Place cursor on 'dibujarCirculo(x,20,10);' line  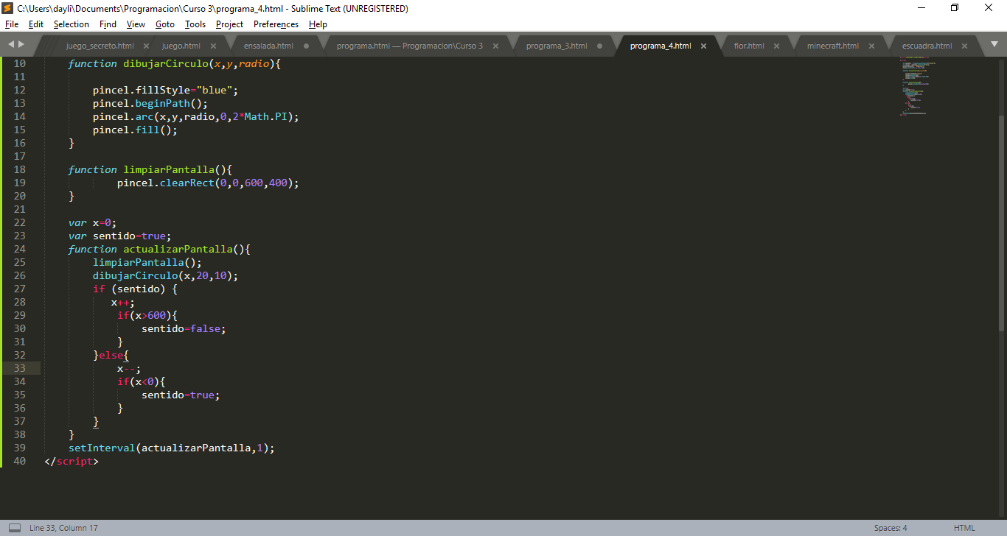(166, 275)
